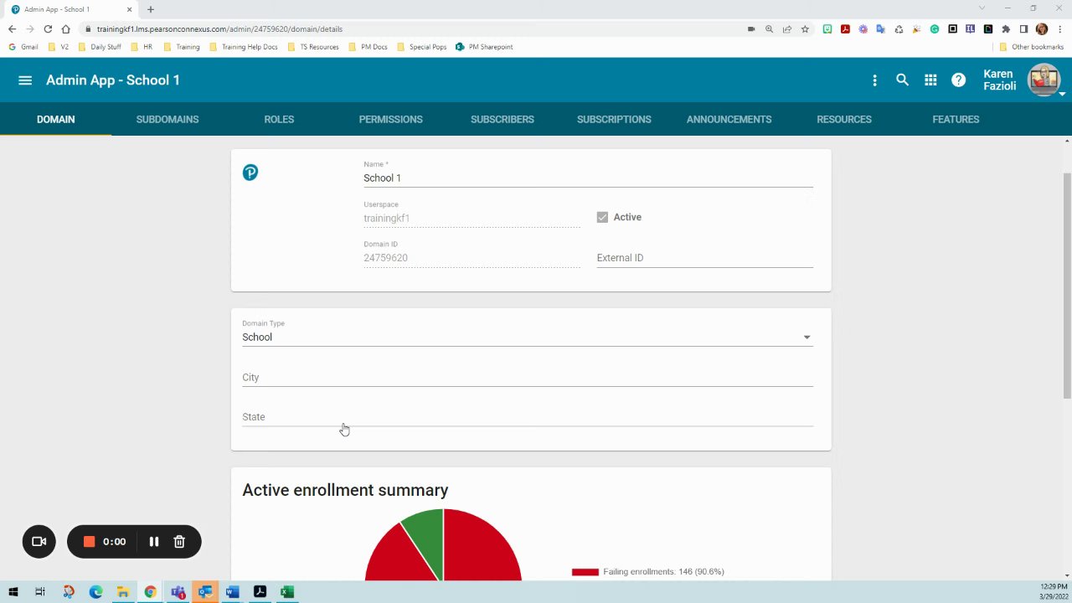Delete the recording with trash icon
Screen dimensions: 1072x603
point(179,542)
